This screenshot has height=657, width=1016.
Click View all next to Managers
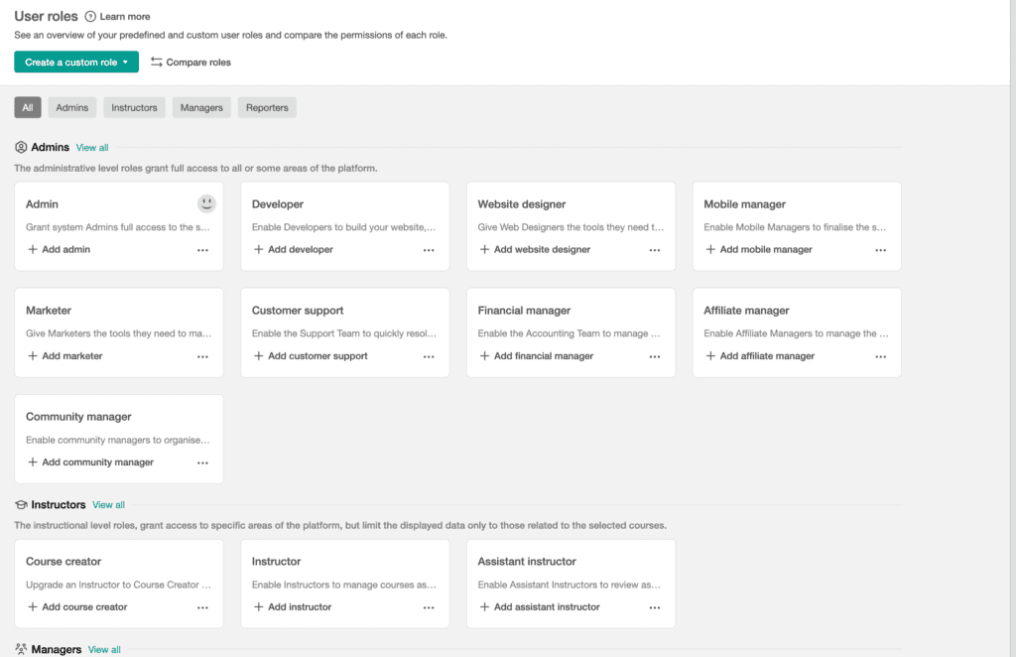point(103,649)
